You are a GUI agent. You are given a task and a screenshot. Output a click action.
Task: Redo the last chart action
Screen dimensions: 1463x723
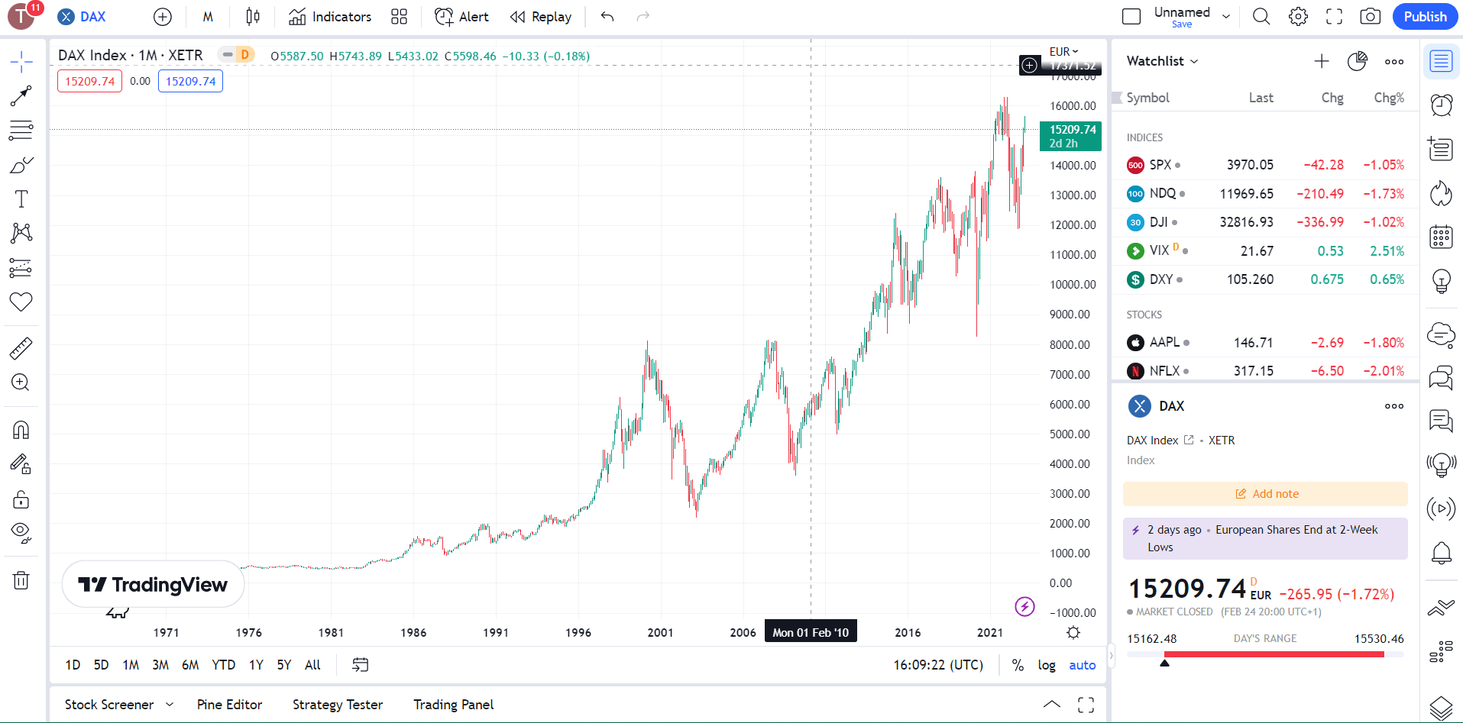tap(643, 17)
